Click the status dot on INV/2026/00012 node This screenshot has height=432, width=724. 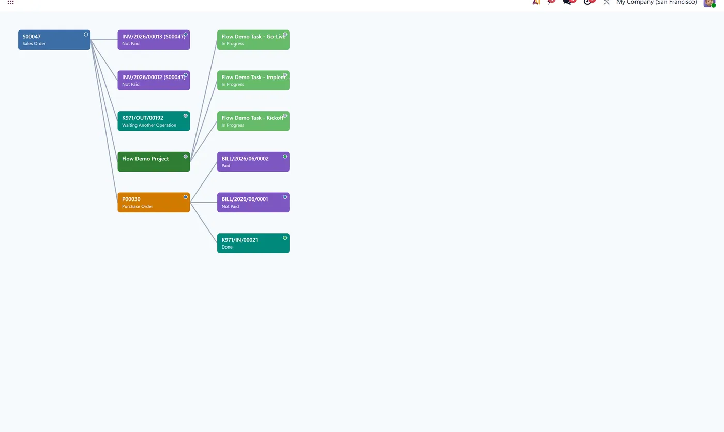click(x=186, y=75)
